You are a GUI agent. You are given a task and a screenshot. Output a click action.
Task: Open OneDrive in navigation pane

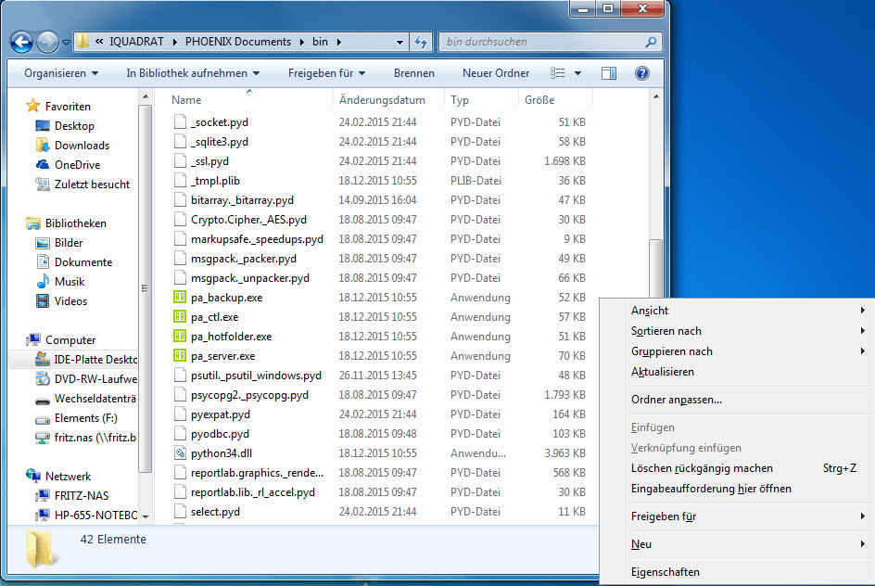click(77, 165)
